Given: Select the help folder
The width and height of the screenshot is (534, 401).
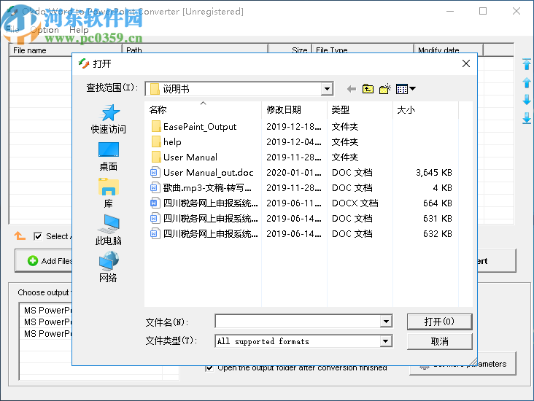Looking at the screenshot, I should (x=166, y=142).
